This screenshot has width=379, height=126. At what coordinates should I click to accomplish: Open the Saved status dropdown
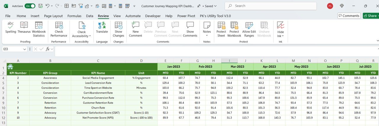(211, 6)
